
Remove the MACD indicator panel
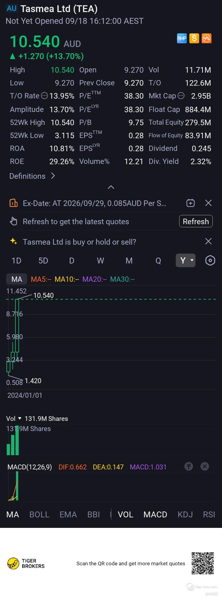205,466
